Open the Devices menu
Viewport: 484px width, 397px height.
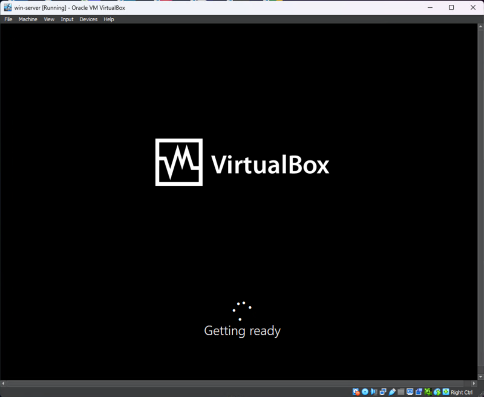(88, 19)
